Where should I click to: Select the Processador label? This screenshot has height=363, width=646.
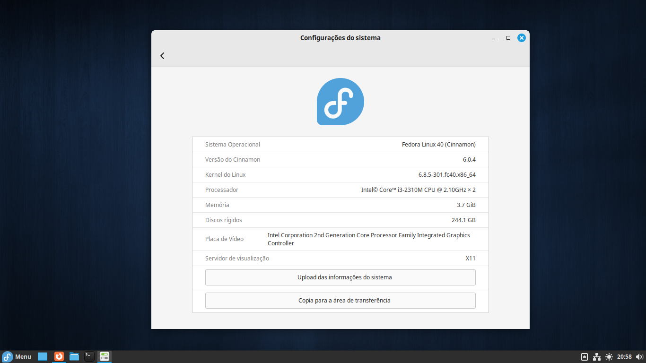click(222, 190)
